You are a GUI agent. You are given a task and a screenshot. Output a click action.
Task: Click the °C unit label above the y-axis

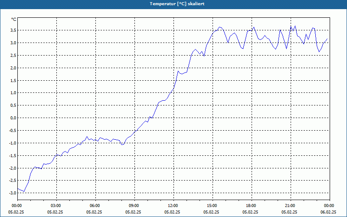(x=14, y=20)
